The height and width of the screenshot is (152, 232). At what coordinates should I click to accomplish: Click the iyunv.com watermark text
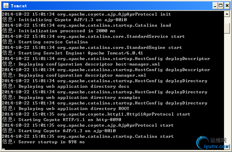(217, 146)
